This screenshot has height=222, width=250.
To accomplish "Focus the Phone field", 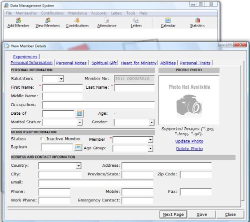I will tap(54, 192).
